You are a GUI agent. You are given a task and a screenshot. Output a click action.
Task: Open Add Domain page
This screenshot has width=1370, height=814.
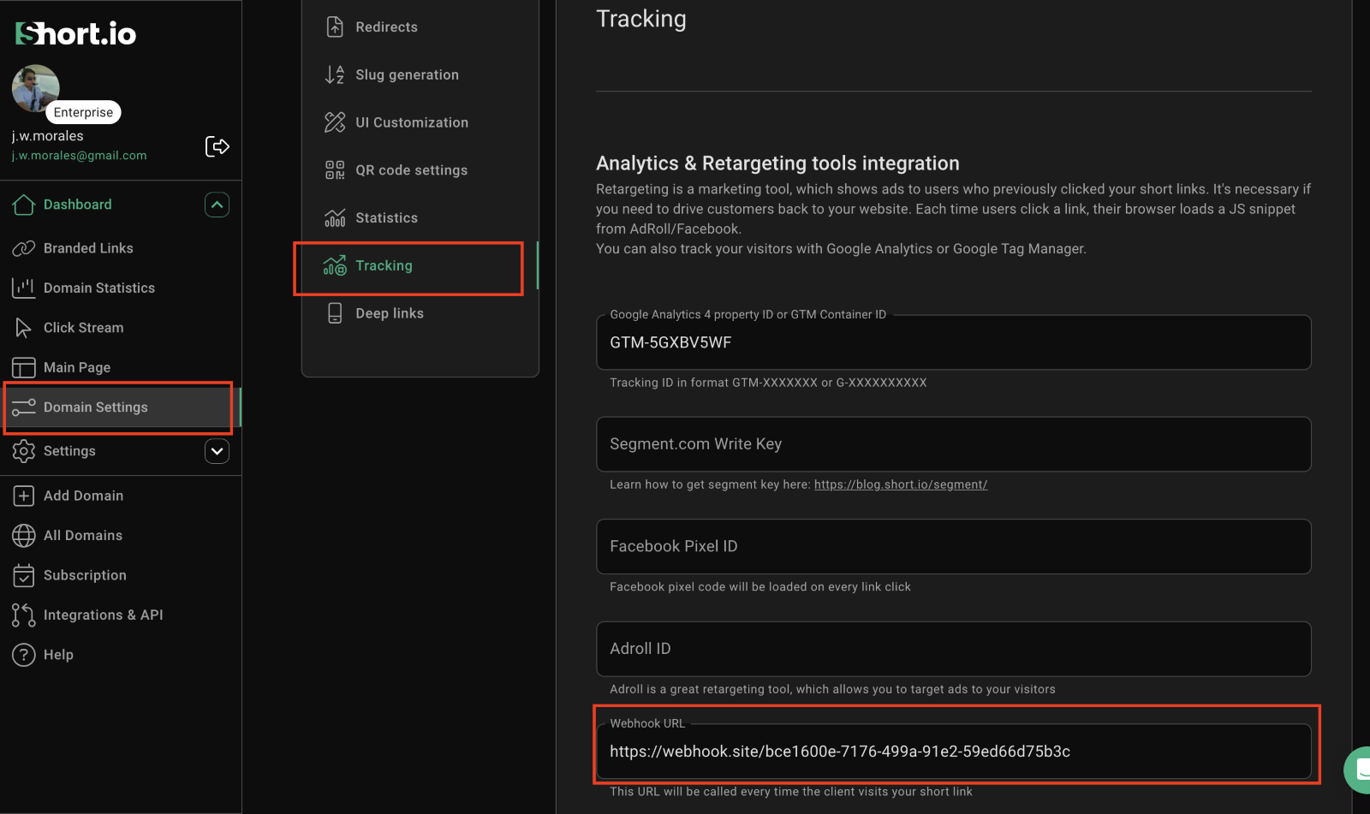(x=84, y=496)
